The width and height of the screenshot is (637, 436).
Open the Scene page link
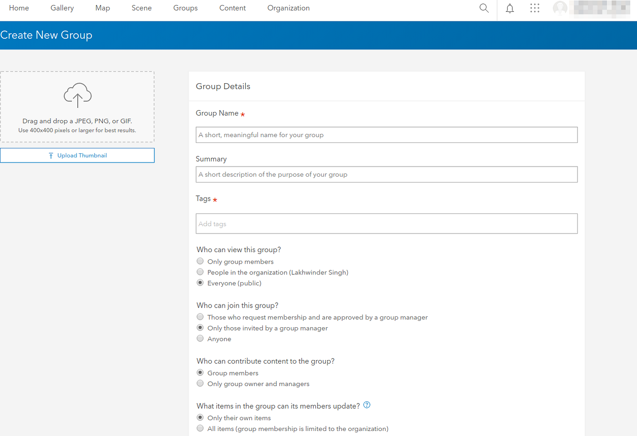pyautogui.click(x=142, y=8)
